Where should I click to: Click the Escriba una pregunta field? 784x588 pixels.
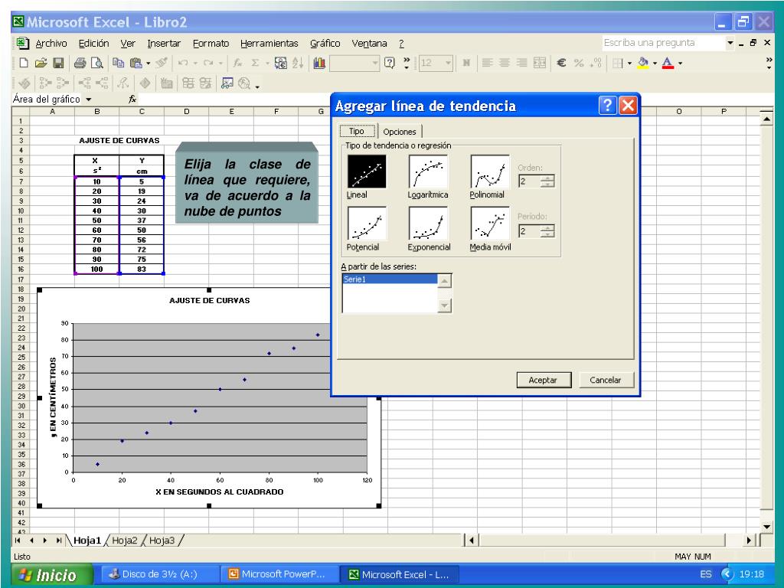coord(664,43)
